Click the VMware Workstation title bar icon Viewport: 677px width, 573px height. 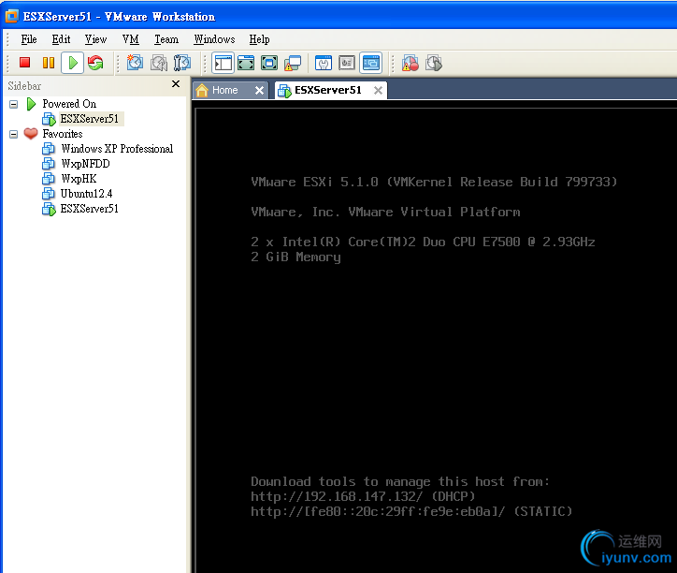(11, 17)
